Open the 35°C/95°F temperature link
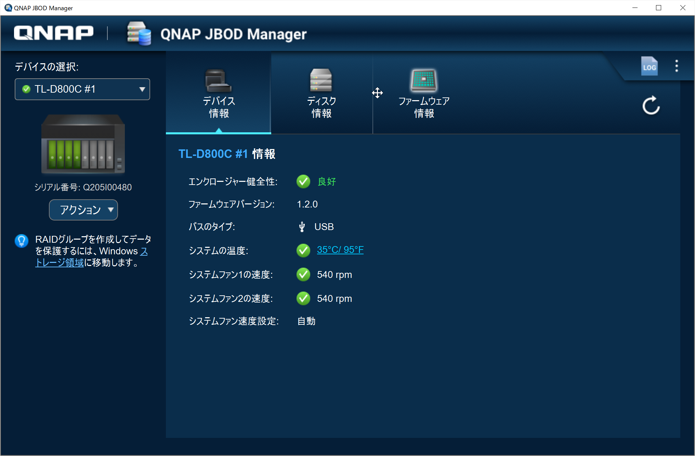The image size is (695, 456). pos(340,250)
